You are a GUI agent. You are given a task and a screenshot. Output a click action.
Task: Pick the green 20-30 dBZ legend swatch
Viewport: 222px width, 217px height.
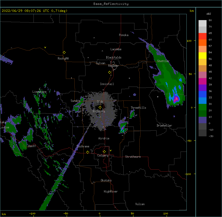[202, 107]
